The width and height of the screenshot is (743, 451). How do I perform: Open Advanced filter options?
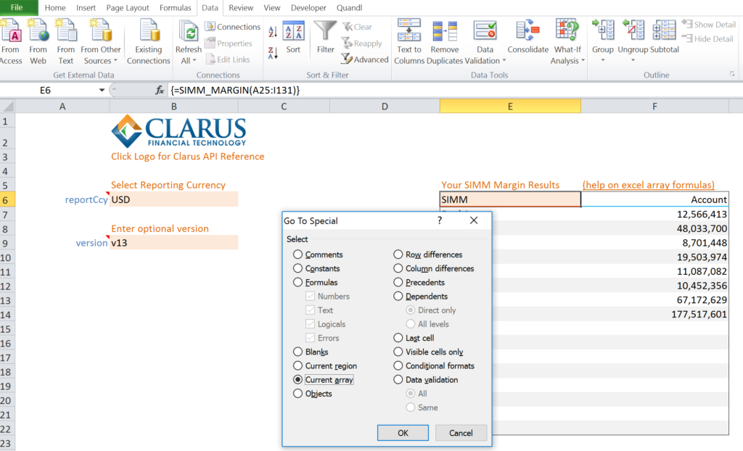pos(365,59)
